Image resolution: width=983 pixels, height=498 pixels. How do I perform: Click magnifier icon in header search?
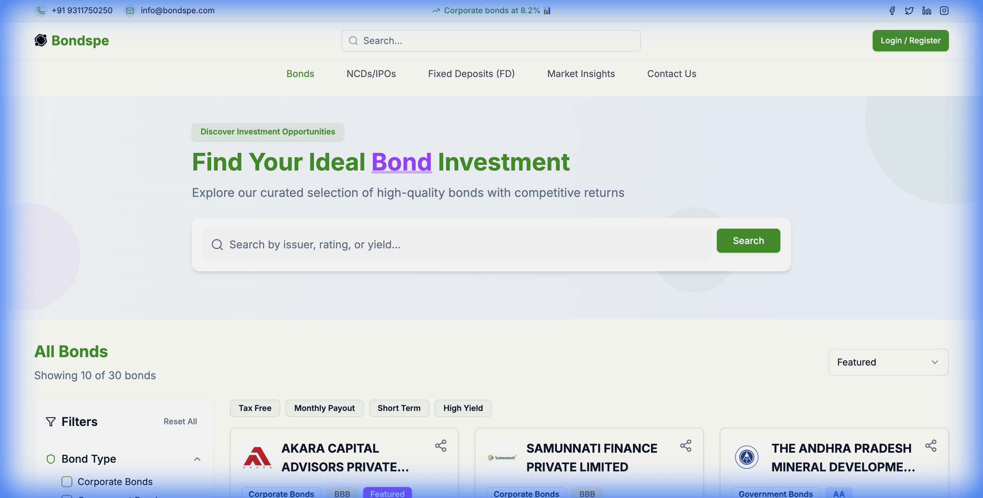pyautogui.click(x=353, y=41)
